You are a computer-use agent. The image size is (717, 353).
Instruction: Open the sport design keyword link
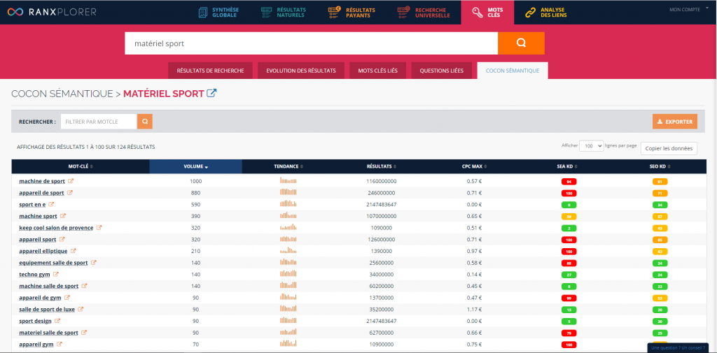point(35,321)
